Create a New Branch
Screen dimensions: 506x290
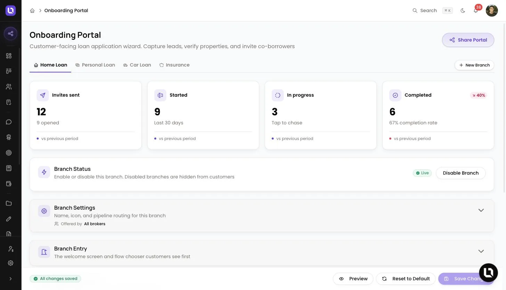pos(474,65)
